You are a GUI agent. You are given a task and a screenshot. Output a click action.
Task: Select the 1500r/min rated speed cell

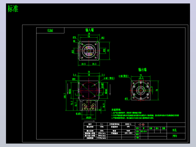pos(102,133)
